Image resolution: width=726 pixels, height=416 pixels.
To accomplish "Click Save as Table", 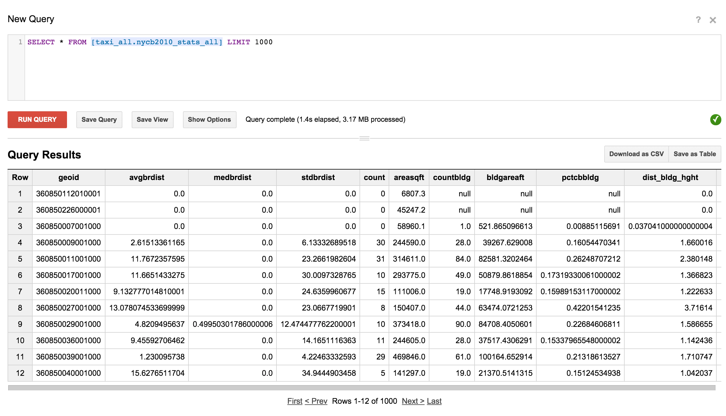I will click(695, 154).
